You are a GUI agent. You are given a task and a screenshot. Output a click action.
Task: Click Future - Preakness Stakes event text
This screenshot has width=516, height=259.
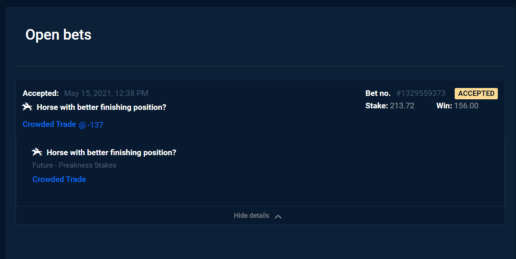point(74,165)
